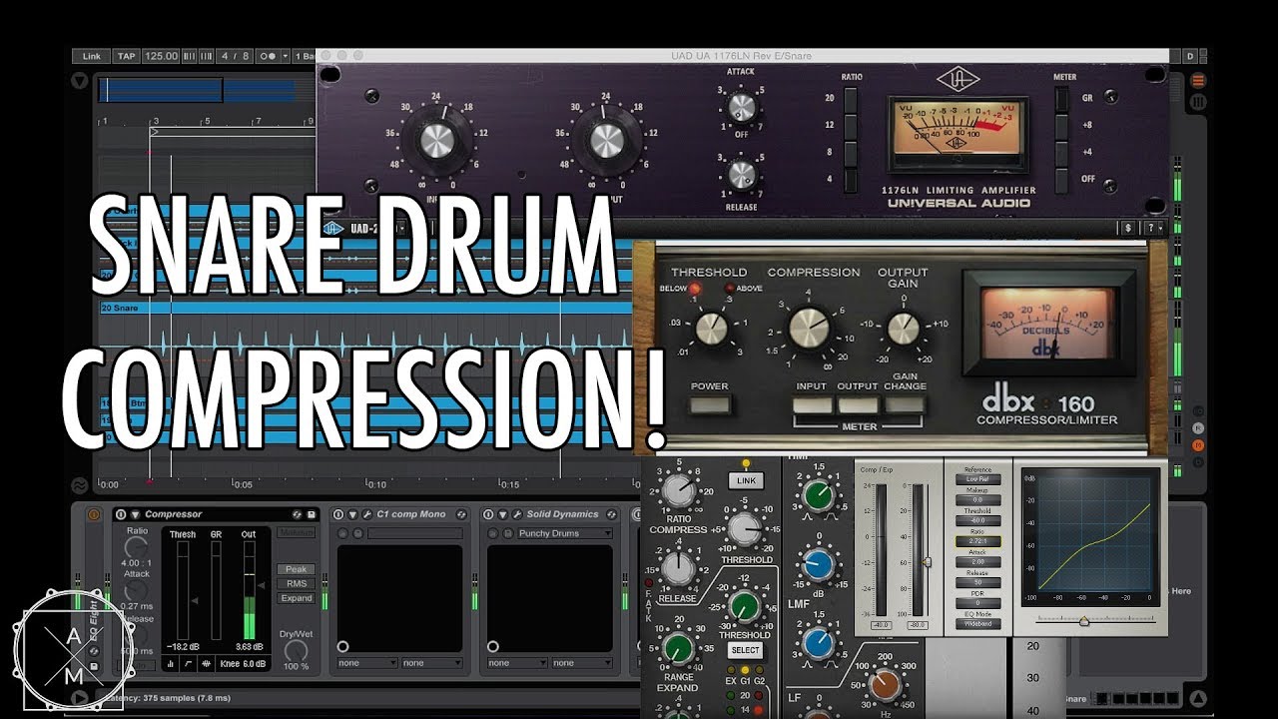Click the SELECT button on channel strip
This screenshot has width=1278, height=719.
coord(745,650)
